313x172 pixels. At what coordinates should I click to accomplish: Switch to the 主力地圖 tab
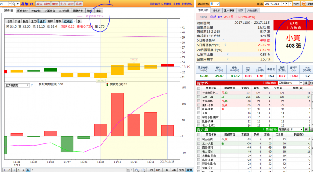[x=64, y=10]
